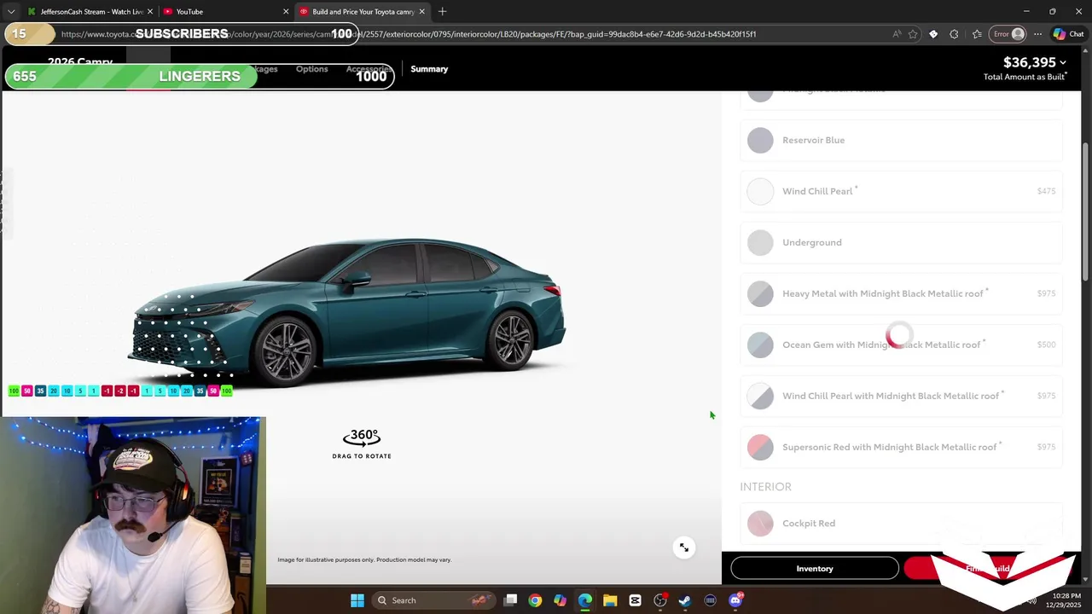Screen dimensions: 1092x614
Task: Open CapCut from the taskbar
Action: click(635, 600)
